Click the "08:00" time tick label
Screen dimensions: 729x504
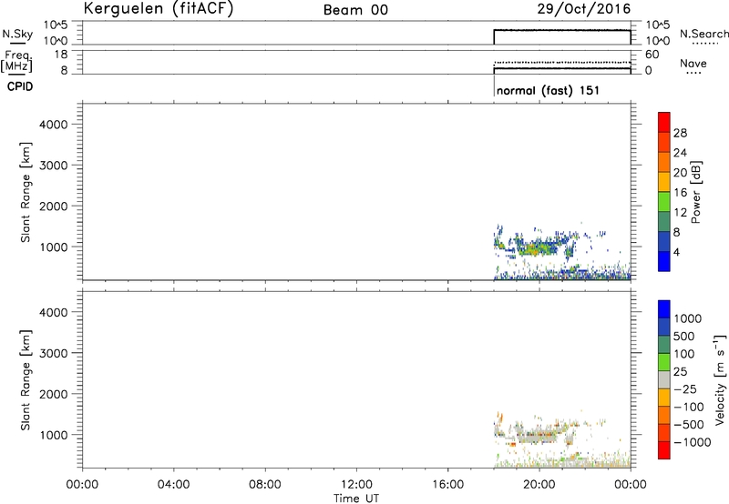tap(264, 485)
